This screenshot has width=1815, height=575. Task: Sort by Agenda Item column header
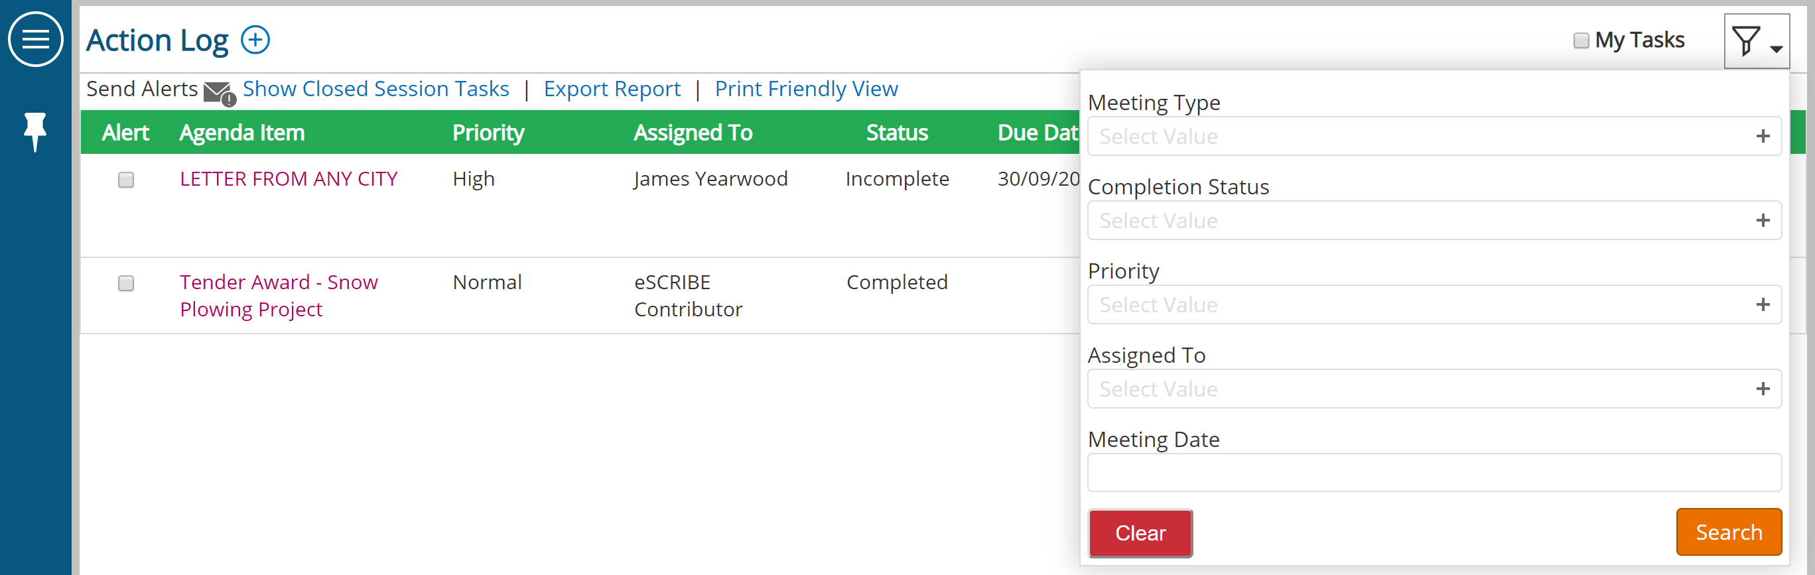point(241,133)
